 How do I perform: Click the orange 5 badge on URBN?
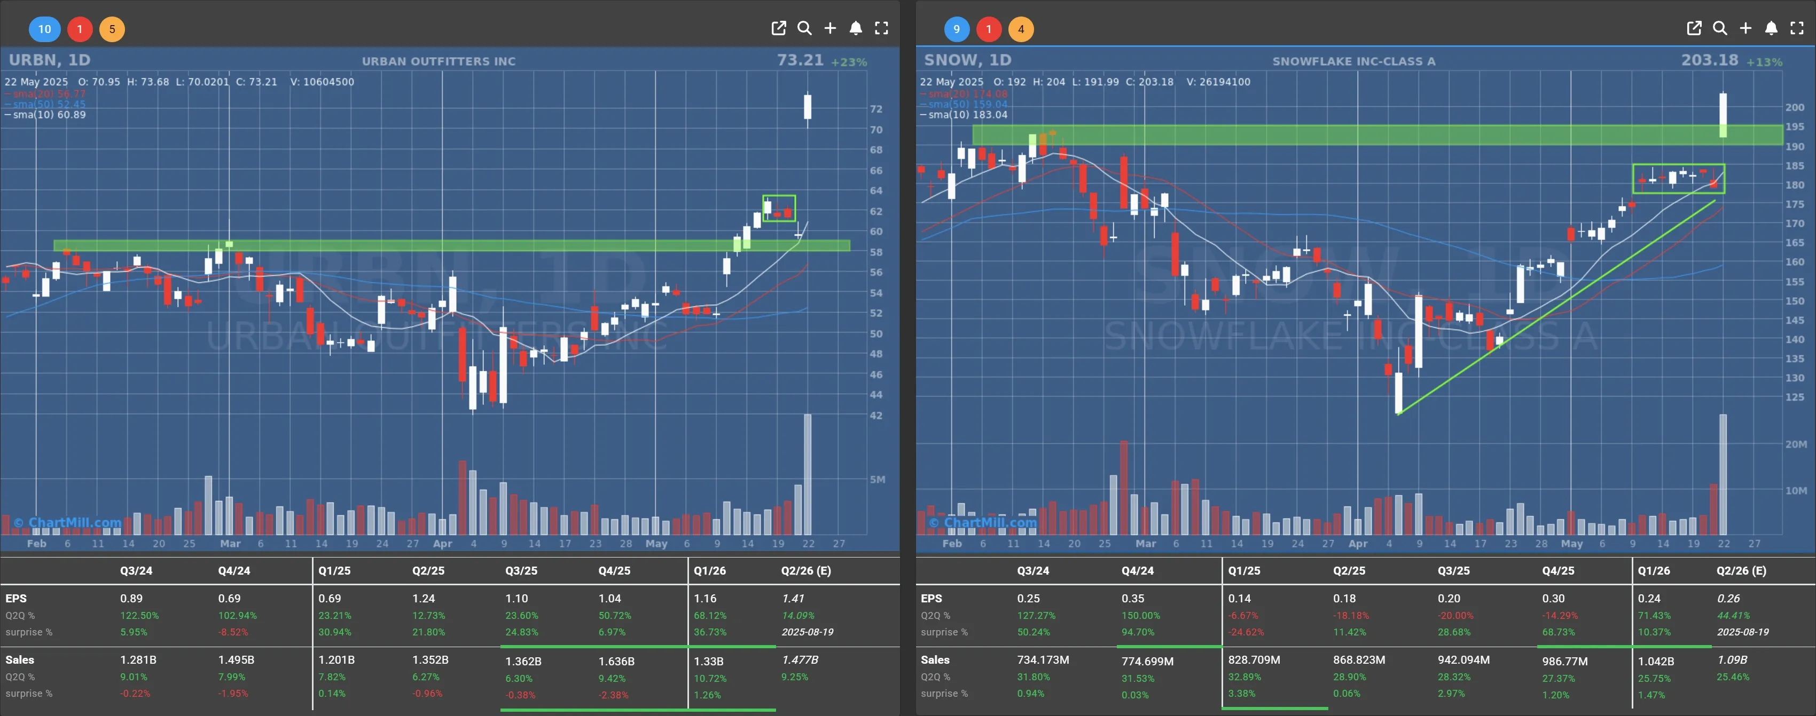pos(112,29)
